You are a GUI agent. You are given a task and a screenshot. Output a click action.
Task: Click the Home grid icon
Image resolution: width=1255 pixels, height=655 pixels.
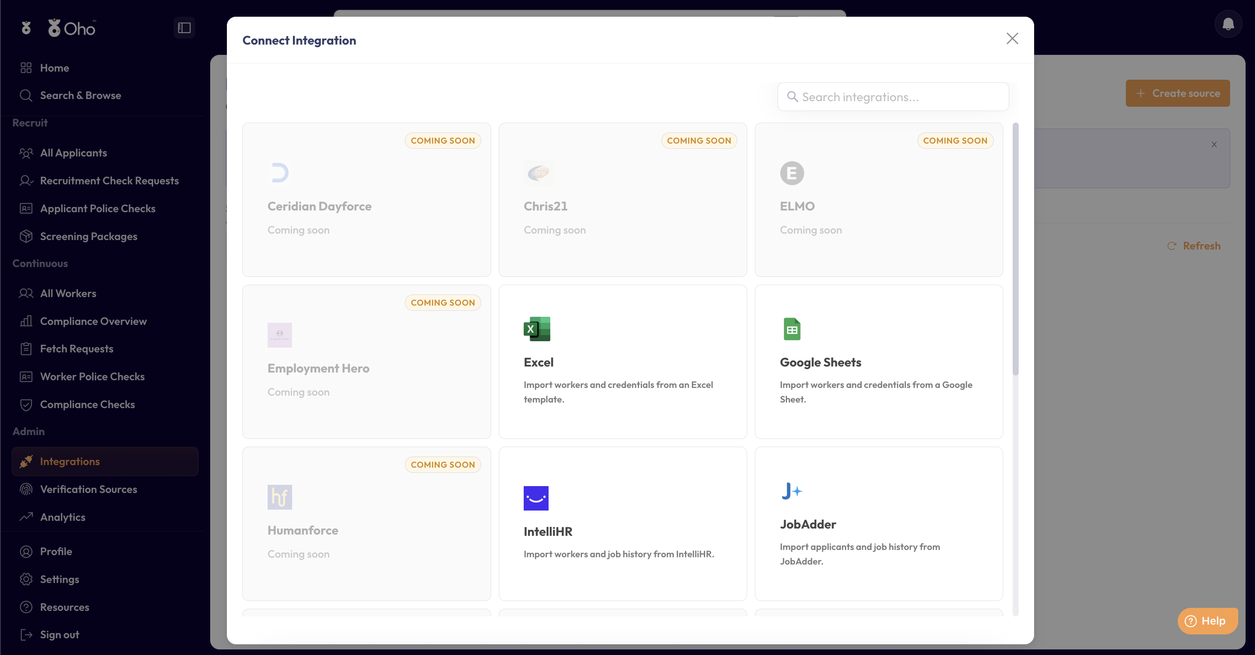26,68
